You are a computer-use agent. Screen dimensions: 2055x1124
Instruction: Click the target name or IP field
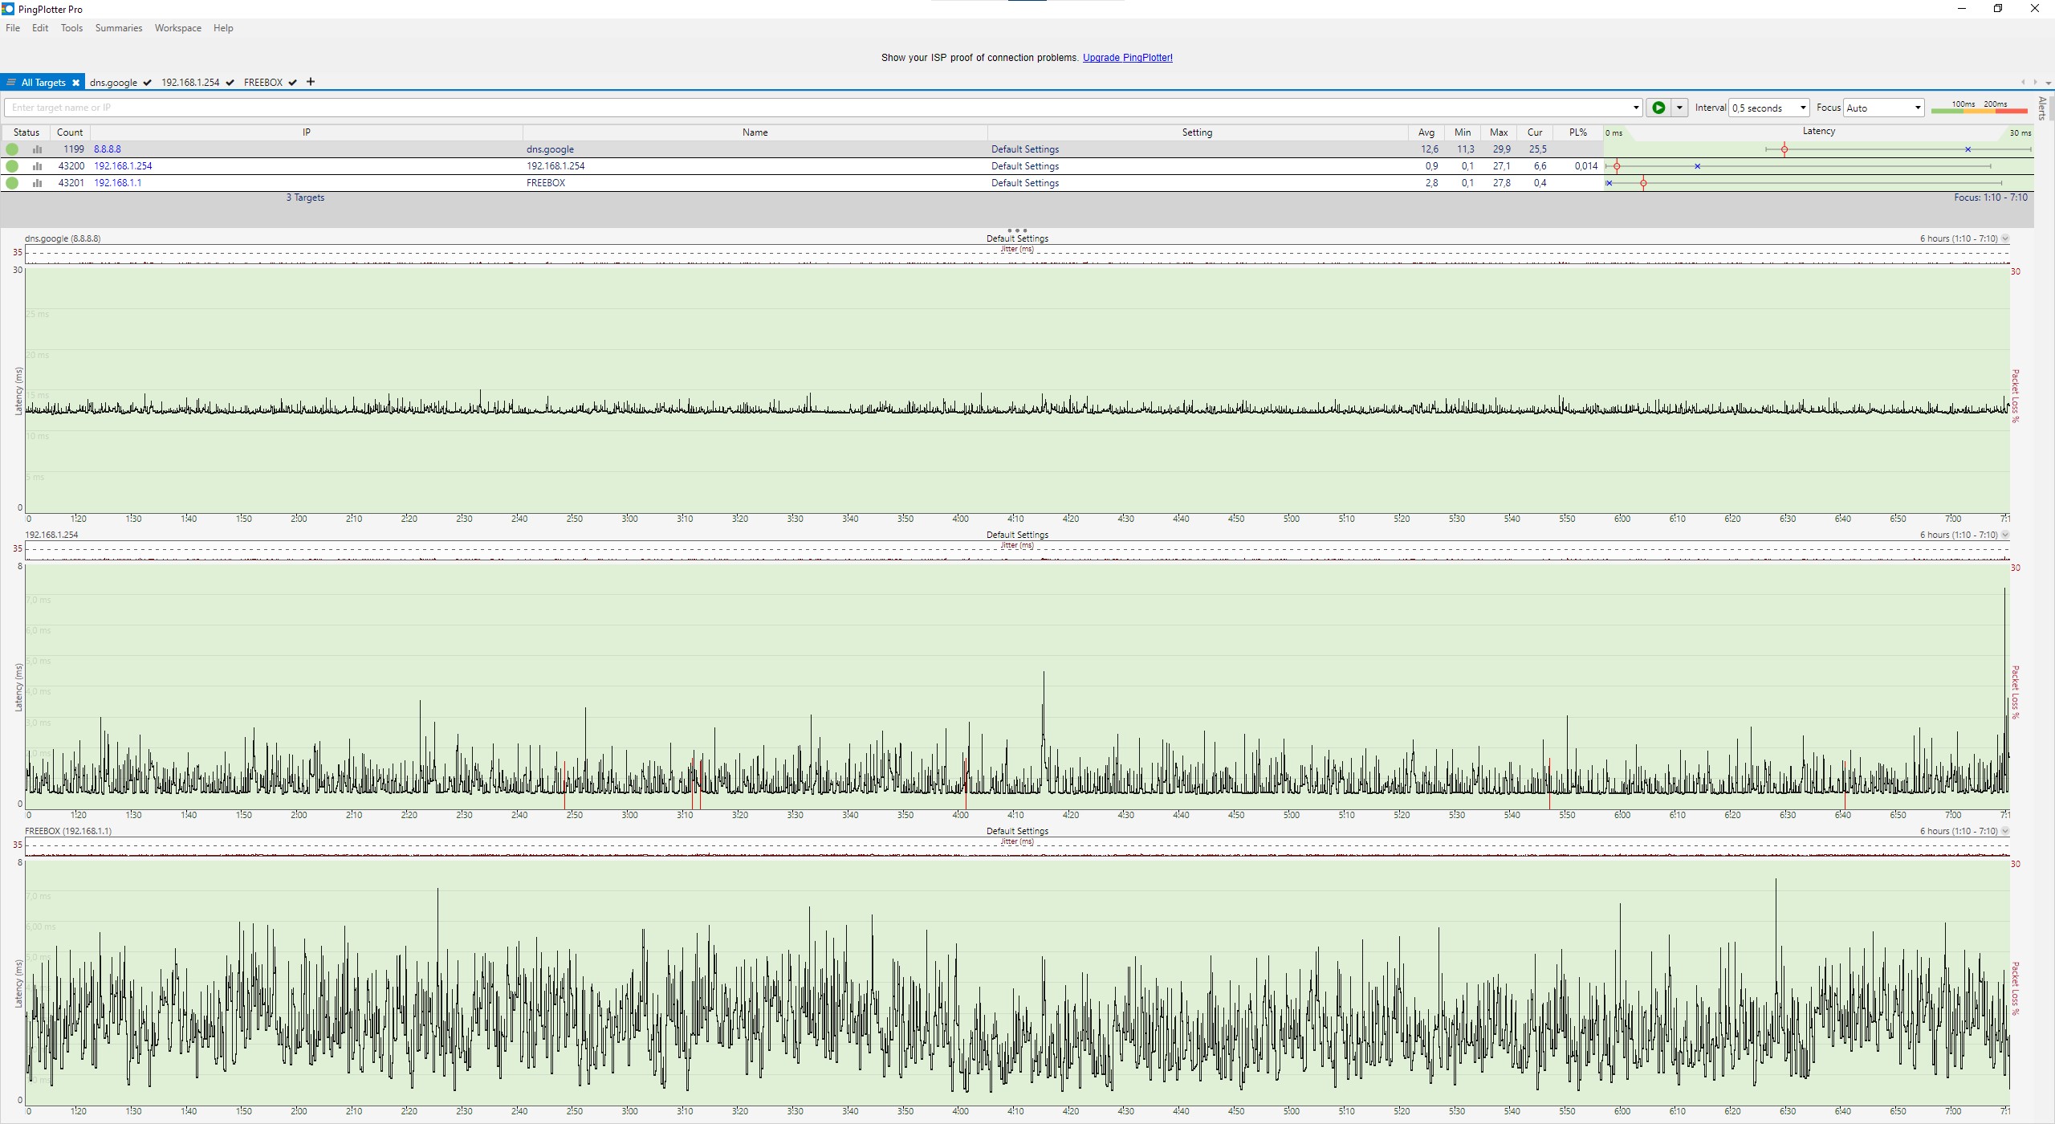point(819,108)
